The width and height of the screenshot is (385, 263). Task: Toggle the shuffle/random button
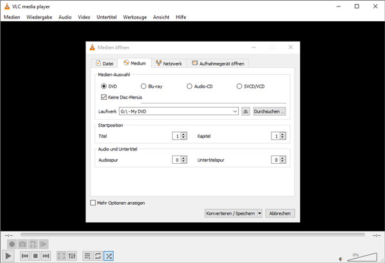(x=108, y=256)
